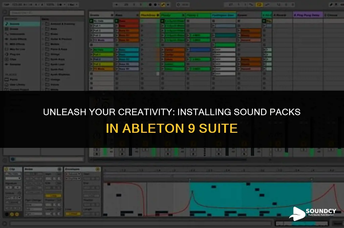The image size is (344, 228).
Task: Select the Drums track header
Action: pos(101,15)
